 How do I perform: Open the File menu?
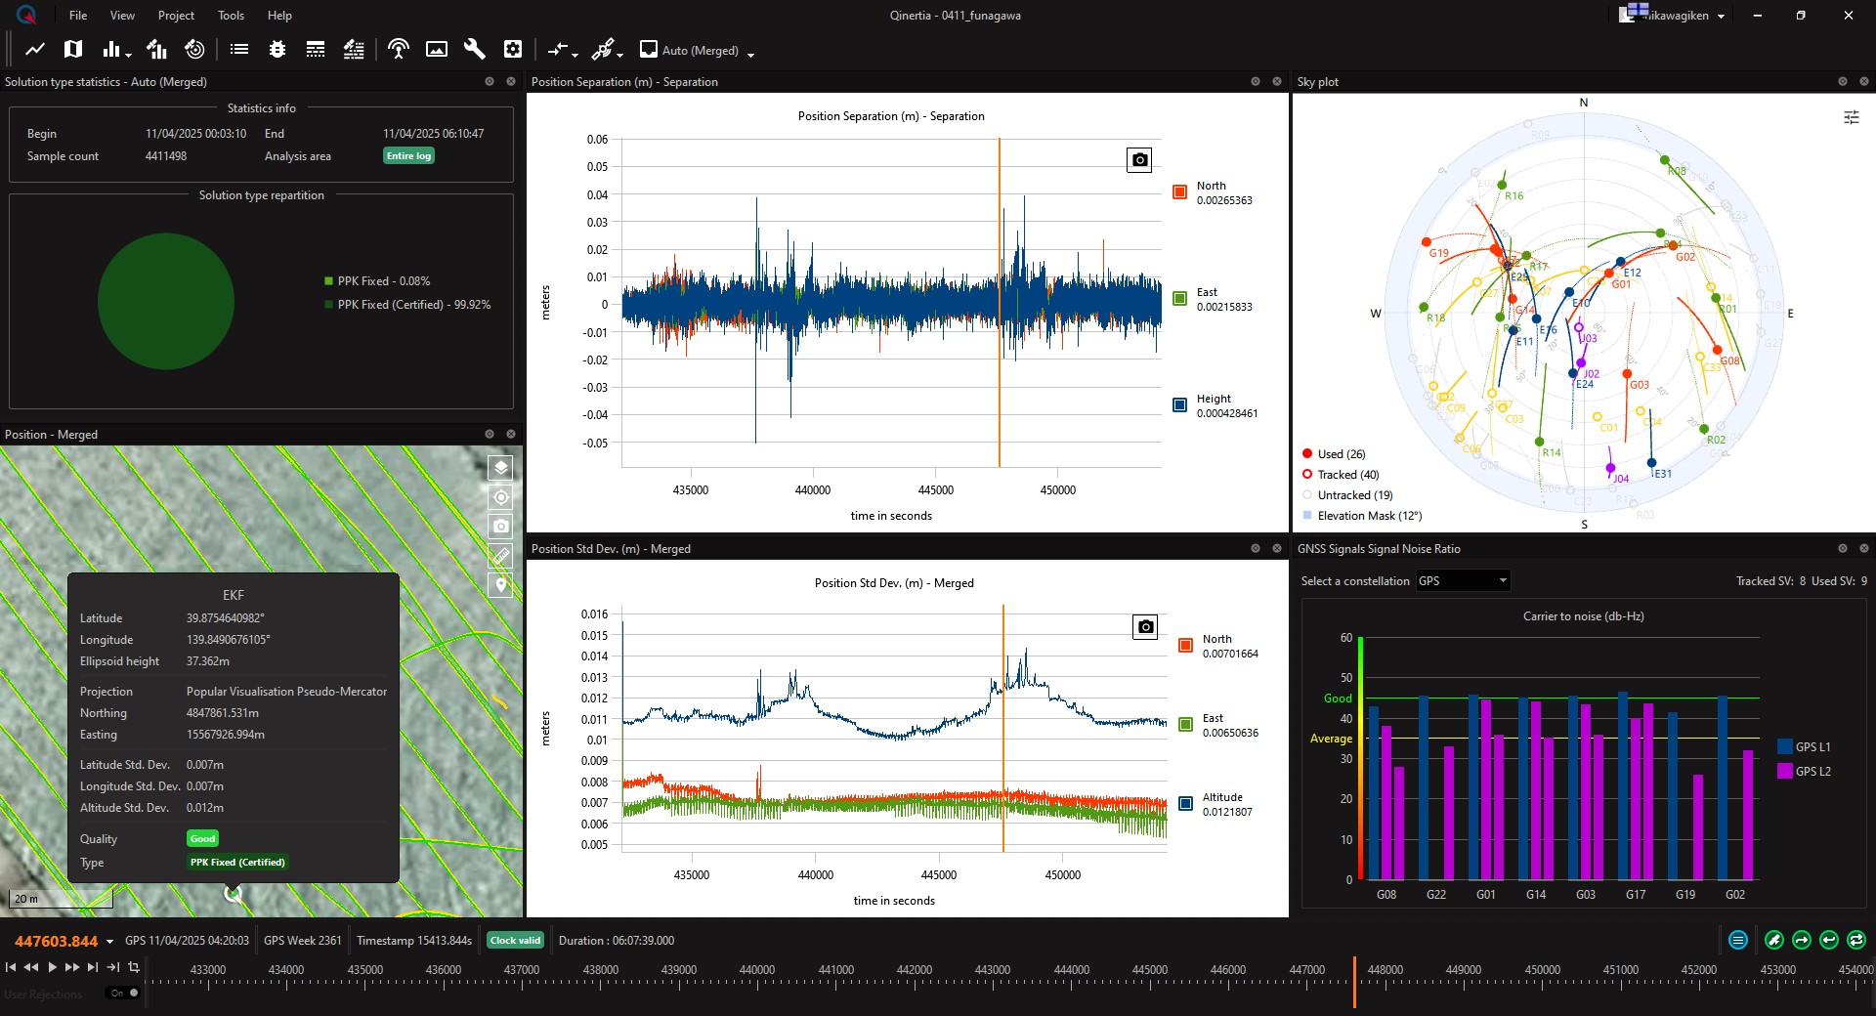point(78,15)
